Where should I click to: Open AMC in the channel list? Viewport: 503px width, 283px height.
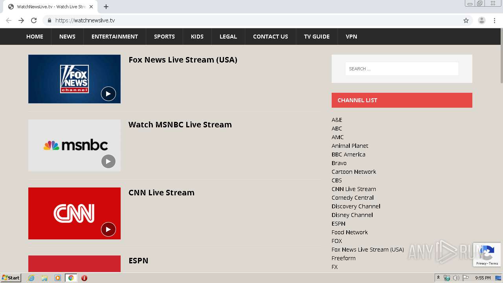[x=338, y=137]
